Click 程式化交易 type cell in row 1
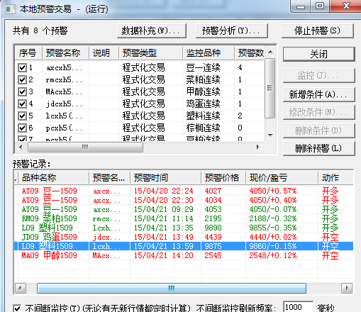Viewport: 361px width, 312px height. 143,68
